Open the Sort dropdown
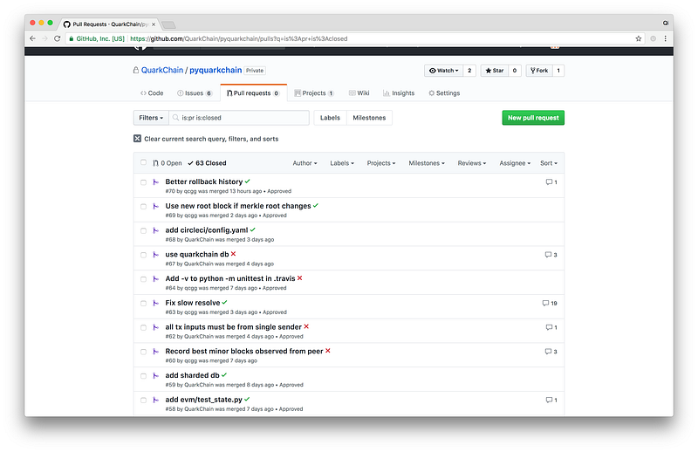Screen dimensions: 698x452 pyautogui.click(x=549, y=163)
